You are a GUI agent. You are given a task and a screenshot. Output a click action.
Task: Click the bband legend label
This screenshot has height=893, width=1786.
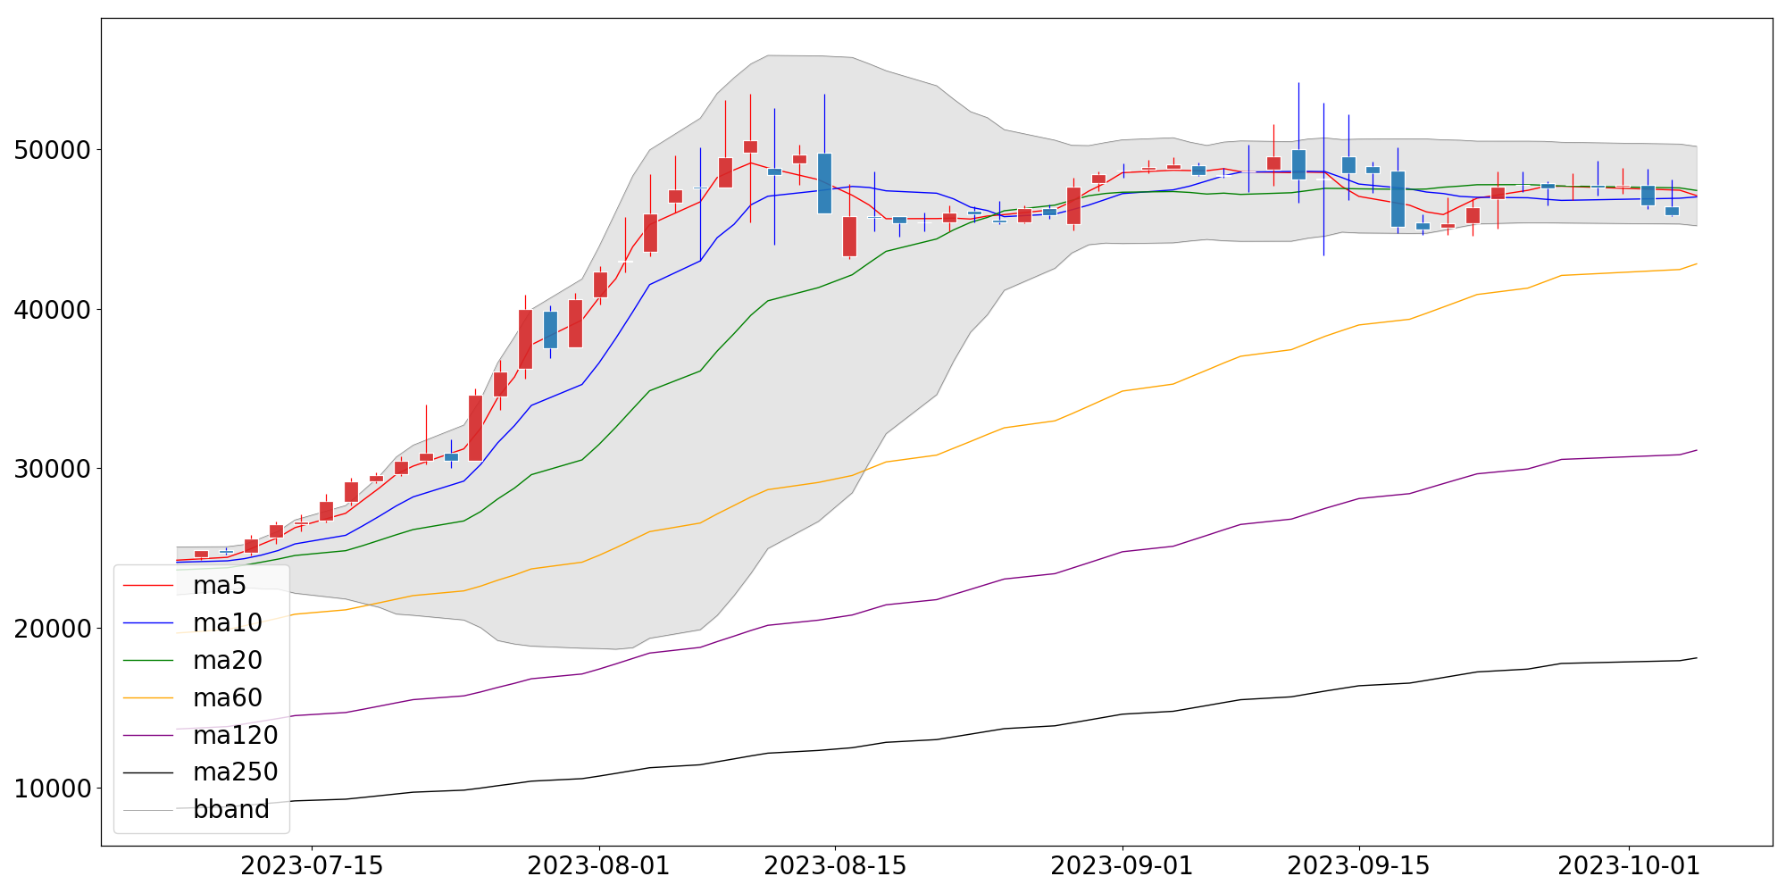point(231,809)
